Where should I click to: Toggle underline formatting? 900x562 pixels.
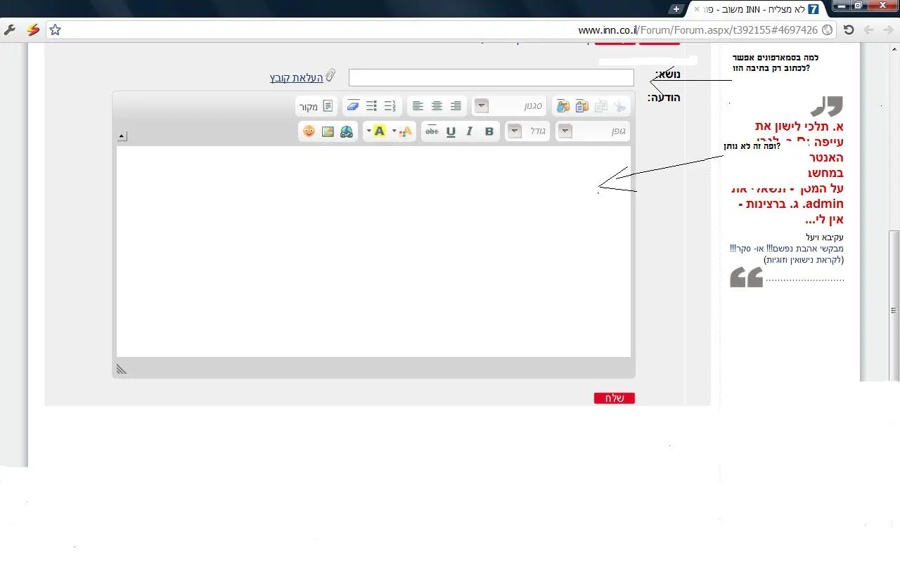point(451,131)
